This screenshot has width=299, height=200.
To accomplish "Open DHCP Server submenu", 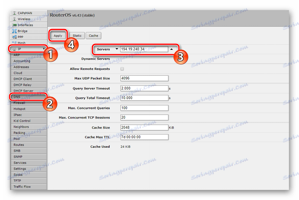I will [29, 91].
